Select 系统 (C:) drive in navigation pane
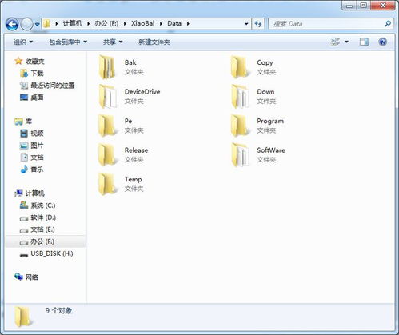 click(x=38, y=205)
